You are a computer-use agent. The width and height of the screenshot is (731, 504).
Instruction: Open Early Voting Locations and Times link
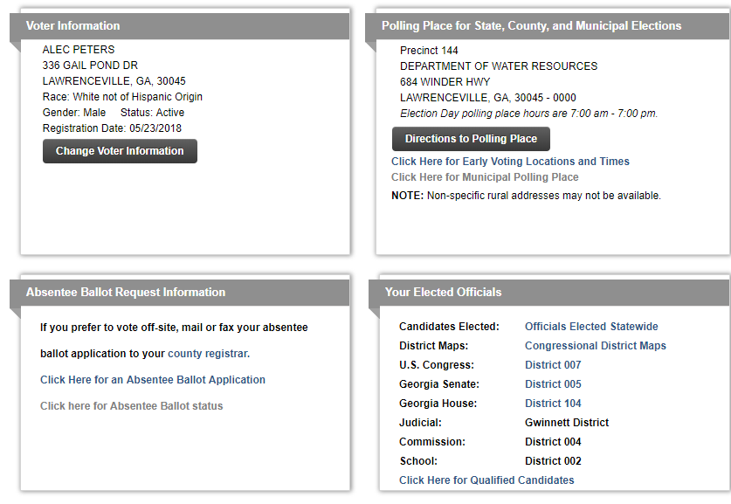click(510, 162)
